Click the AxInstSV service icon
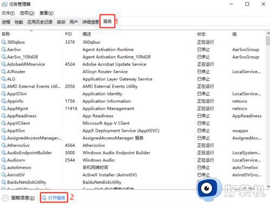Screen dimensions: 270x204 point(4,175)
